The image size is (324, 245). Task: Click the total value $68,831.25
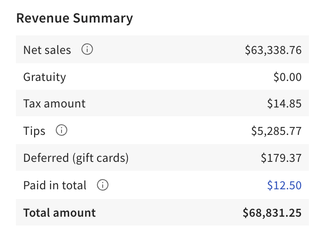click(x=272, y=213)
